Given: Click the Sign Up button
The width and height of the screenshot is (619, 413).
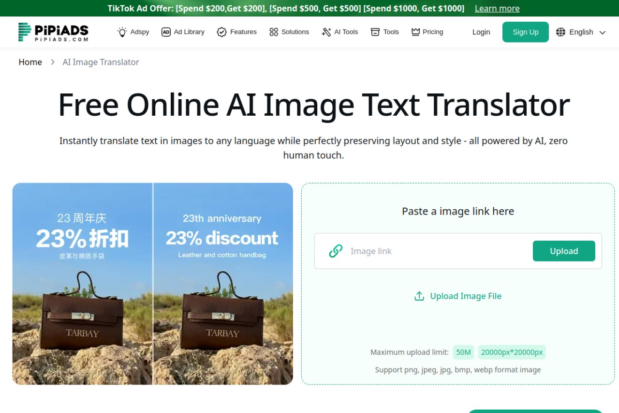Looking at the screenshot, I should coord(526,32).
